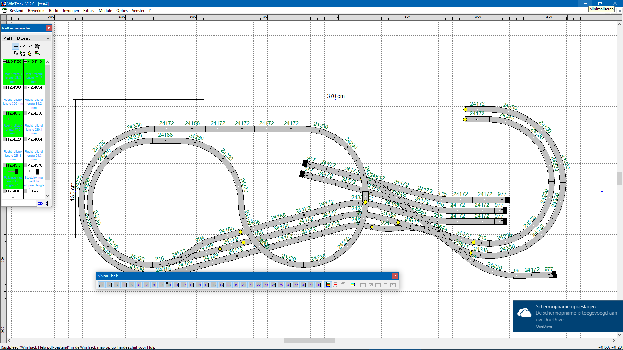623x350 pixels.
Task: Open the Bewerken menu
Action: [36, 11]
